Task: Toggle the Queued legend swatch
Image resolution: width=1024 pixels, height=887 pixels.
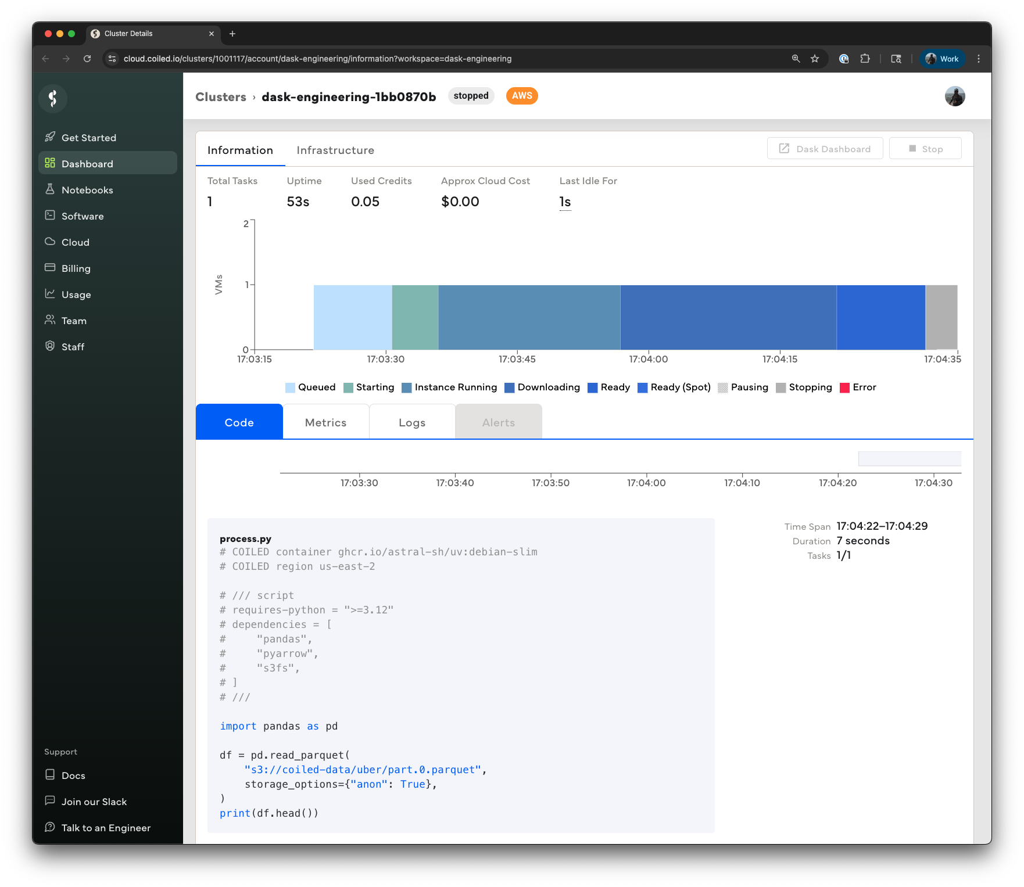Action: [x=291, y=387]
